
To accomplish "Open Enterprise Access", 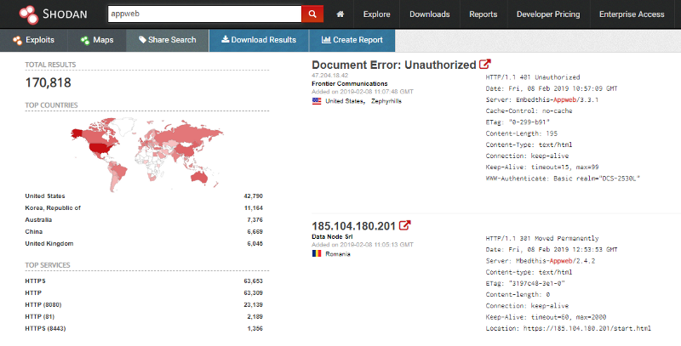I will click(x=632, y=14).
